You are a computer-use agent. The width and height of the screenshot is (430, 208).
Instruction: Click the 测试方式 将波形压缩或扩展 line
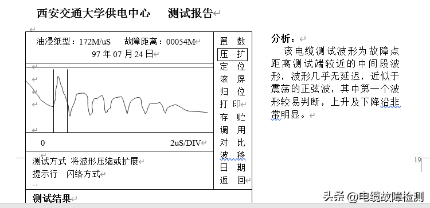[85, 161]
